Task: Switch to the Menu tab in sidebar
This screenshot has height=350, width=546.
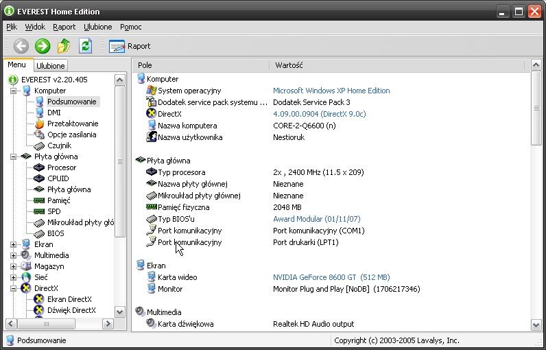Action: tap(16, 65)
